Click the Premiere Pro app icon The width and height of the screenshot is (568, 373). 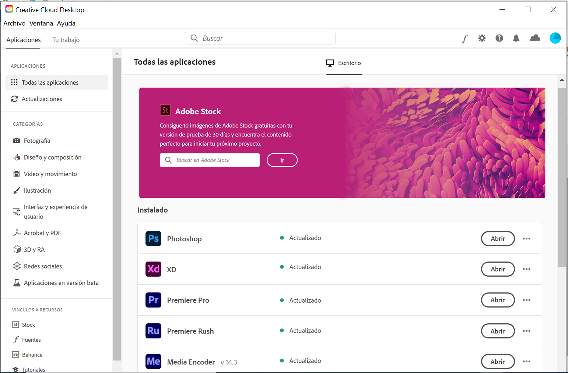(x=153, y=300)
